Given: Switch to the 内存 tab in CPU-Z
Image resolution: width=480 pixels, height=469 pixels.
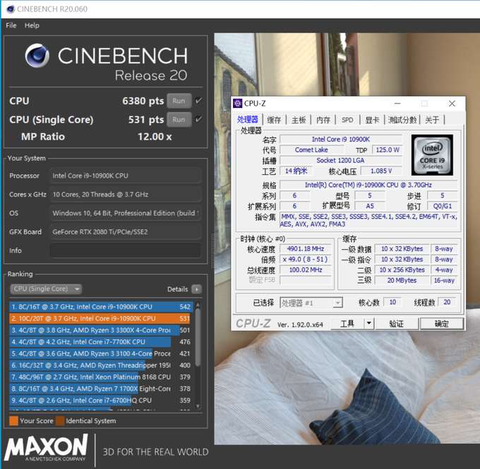Looking at the screenshot, I should [x=323, y=120].
